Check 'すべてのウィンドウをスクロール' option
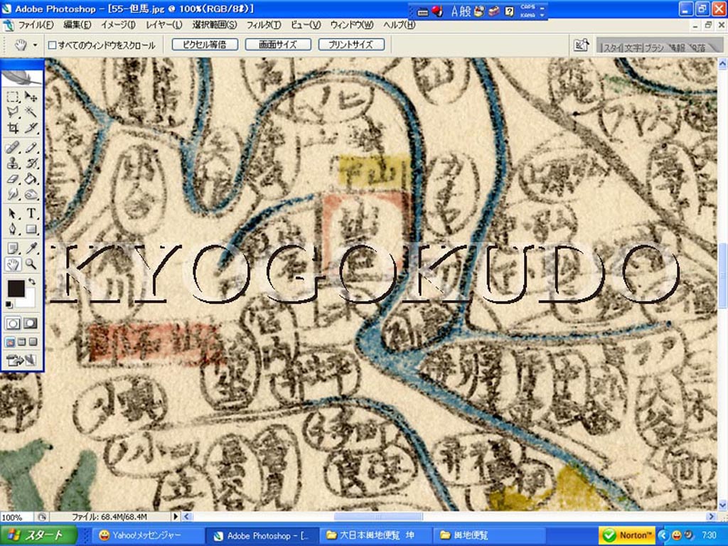This screenshot has width=728, height=546. [x=53, y=45]
